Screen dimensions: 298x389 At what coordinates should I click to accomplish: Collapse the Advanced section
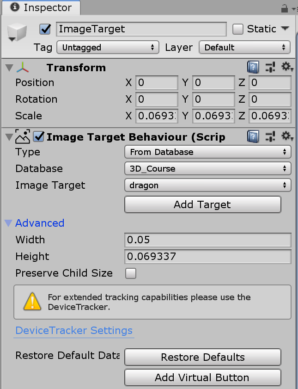(x=7, y=223)
